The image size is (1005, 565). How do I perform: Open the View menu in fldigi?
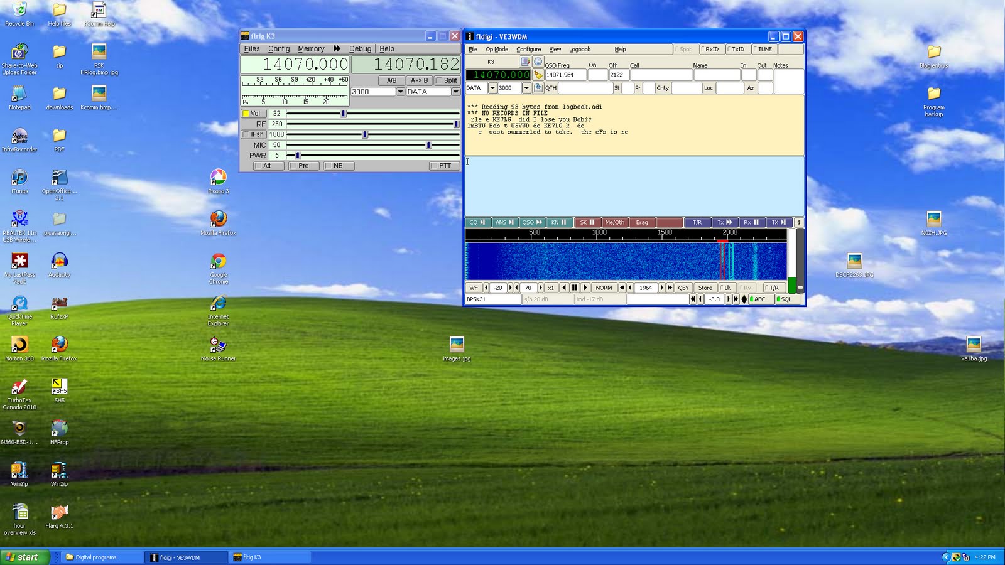tap(555, 49)
